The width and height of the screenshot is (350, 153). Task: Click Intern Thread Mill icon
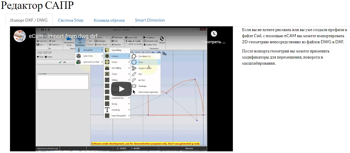point(107,116)
